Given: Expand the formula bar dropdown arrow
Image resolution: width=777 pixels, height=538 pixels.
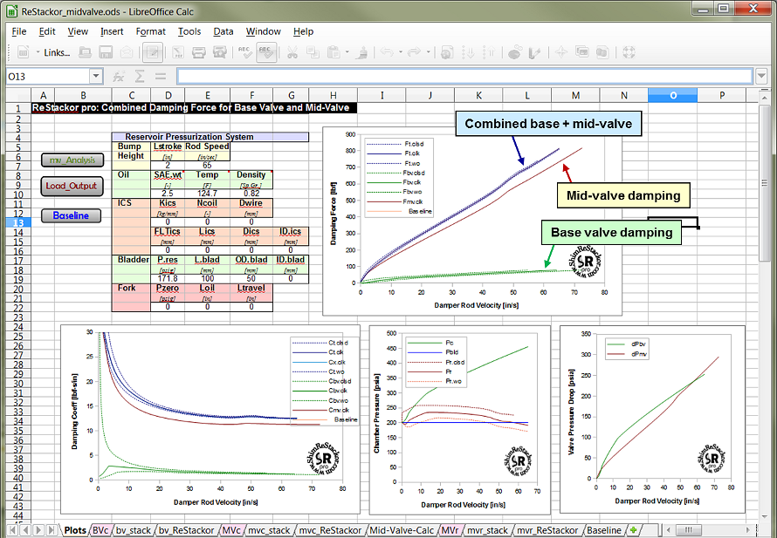Looking at the screenshot, I should 761,76.
